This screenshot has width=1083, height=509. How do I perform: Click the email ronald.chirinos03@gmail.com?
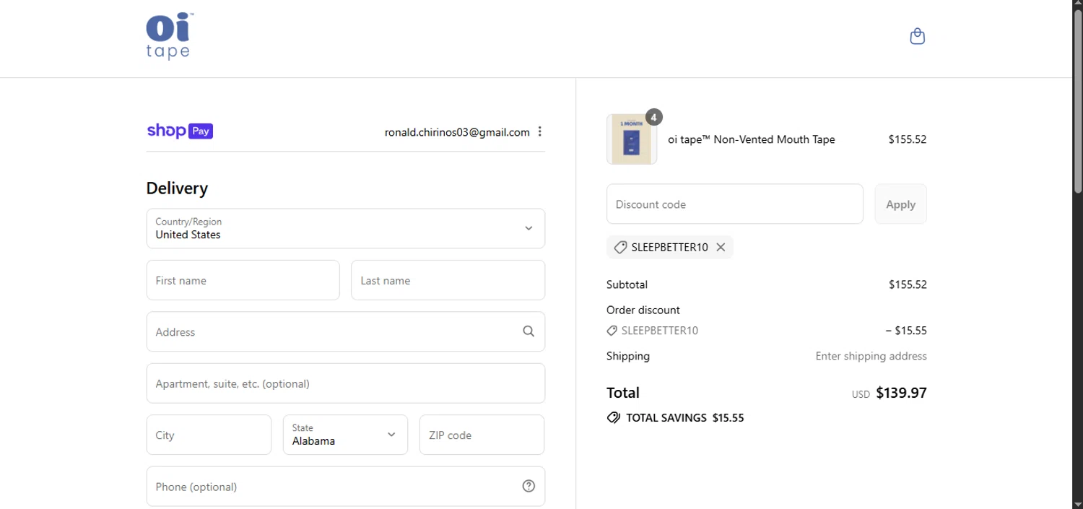click(457, 132)
